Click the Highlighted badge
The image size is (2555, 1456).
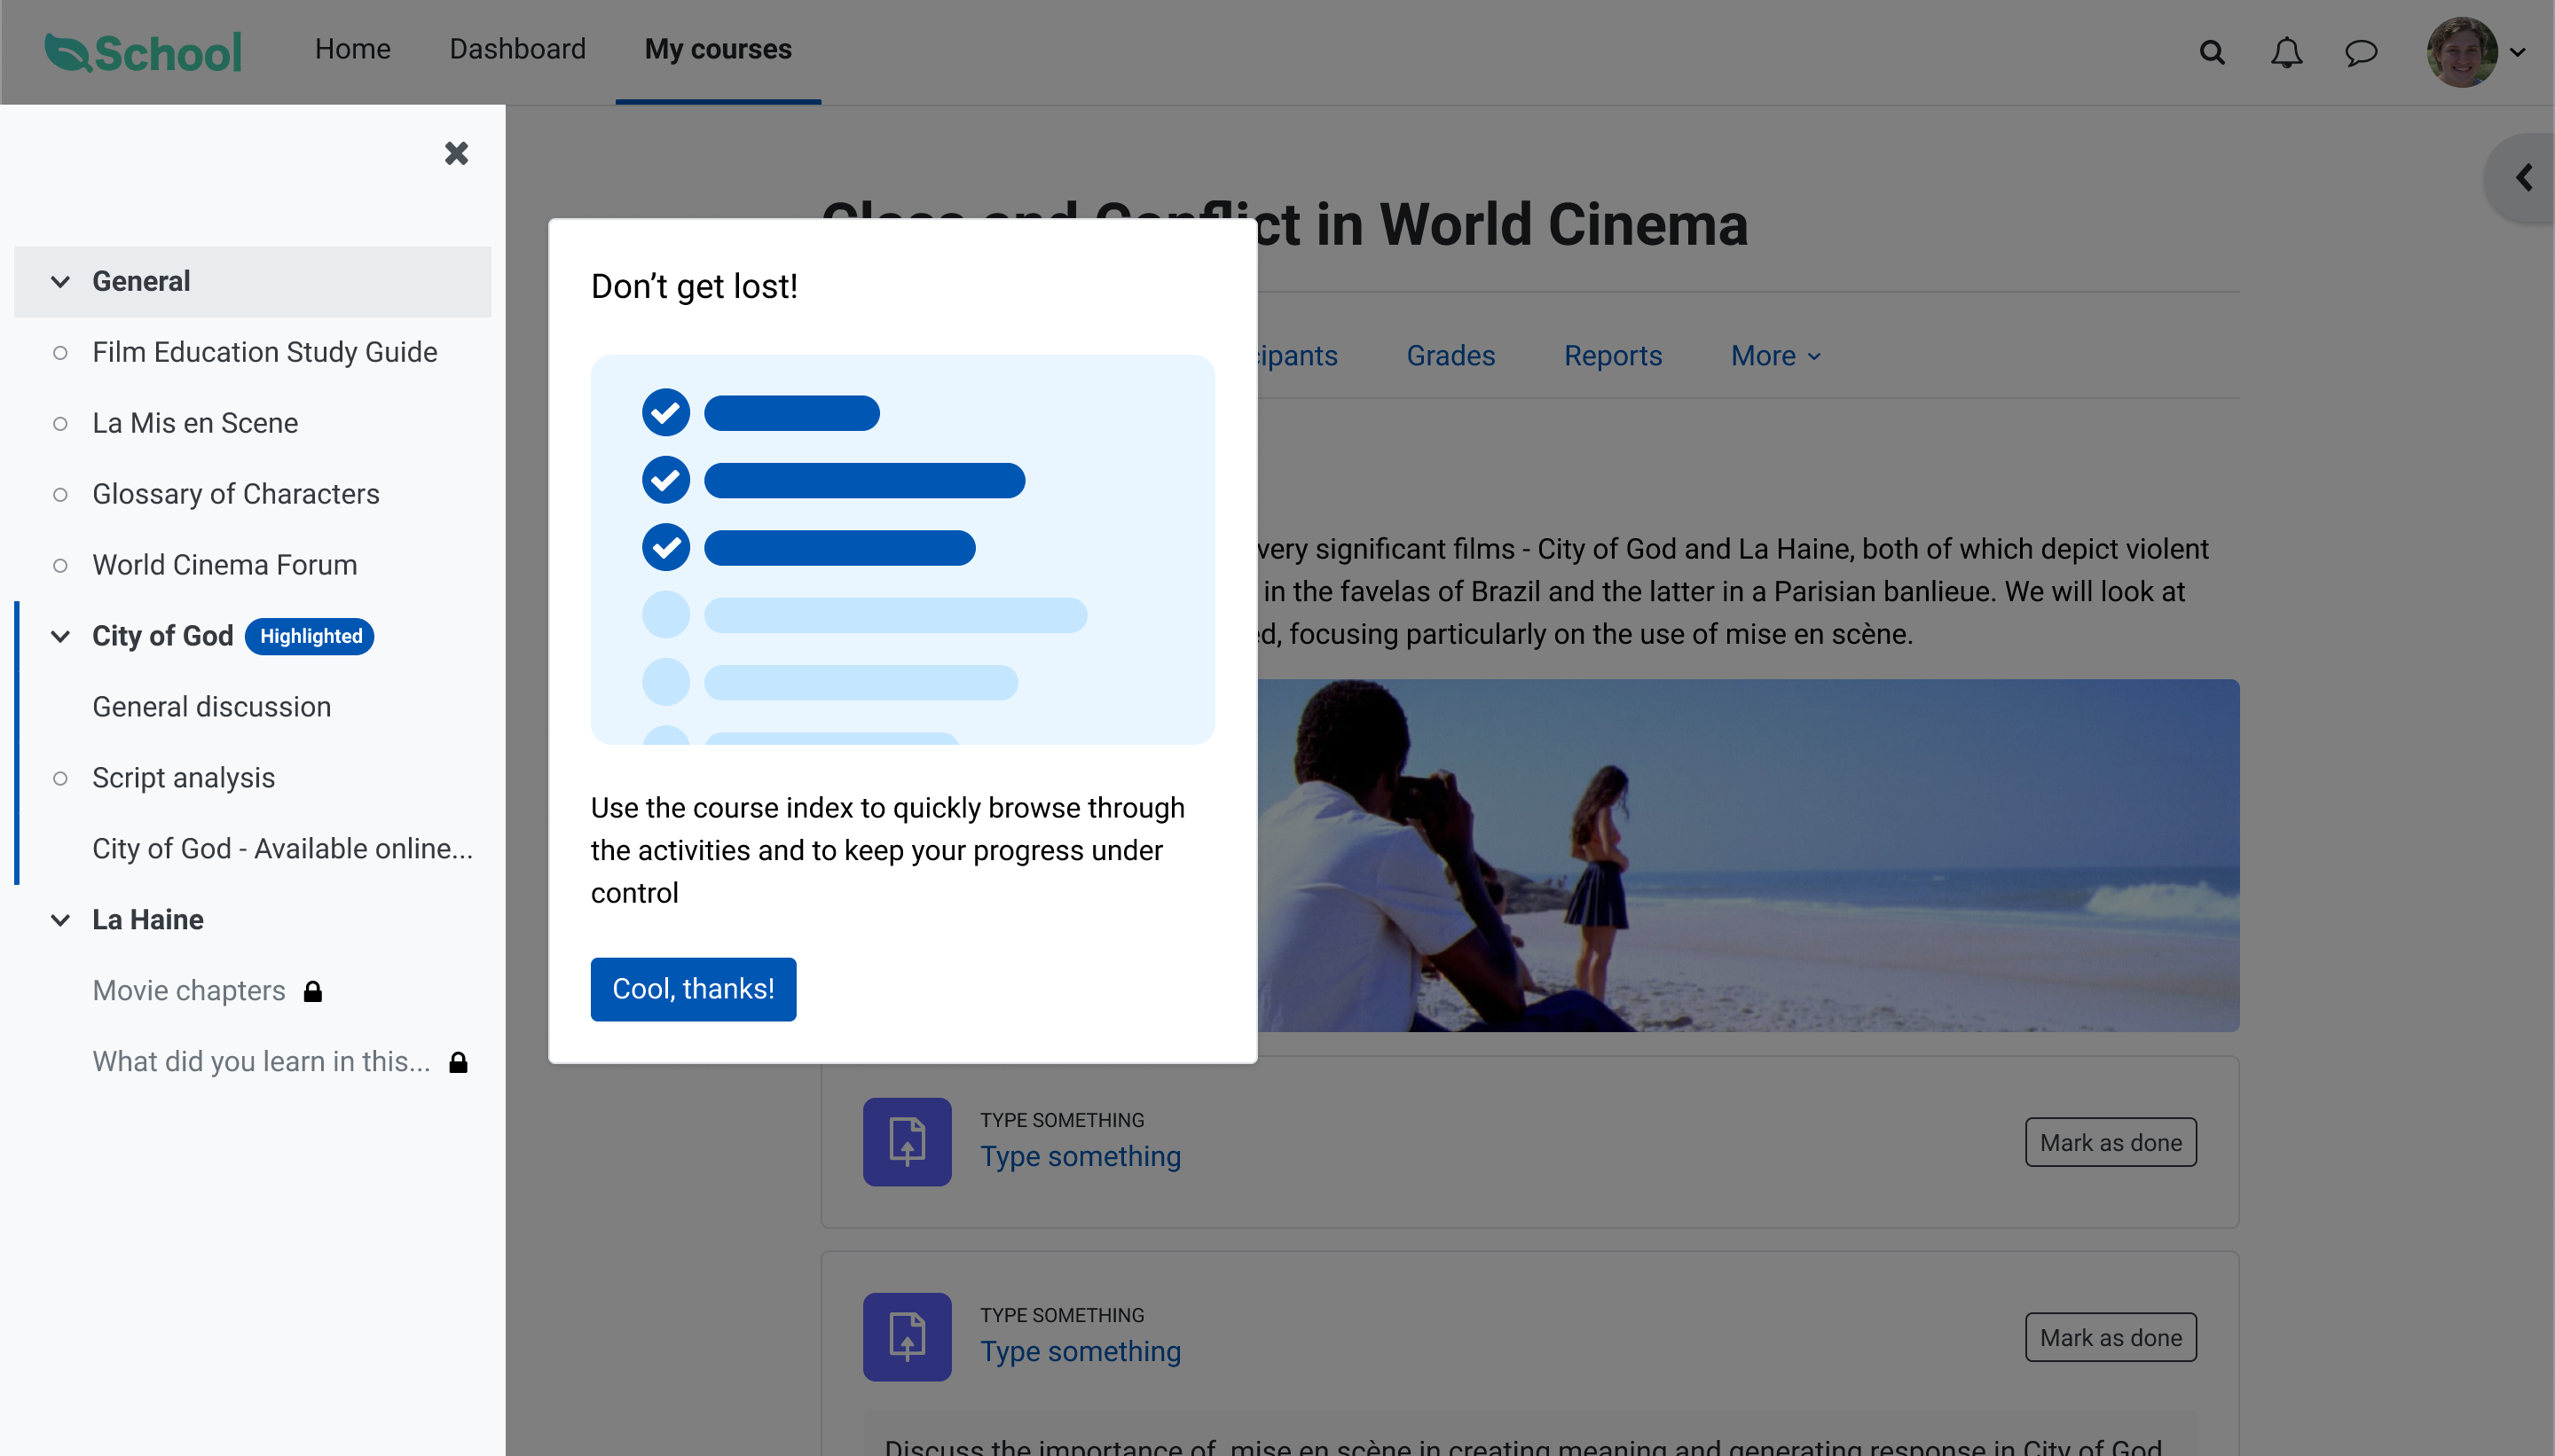309,636
